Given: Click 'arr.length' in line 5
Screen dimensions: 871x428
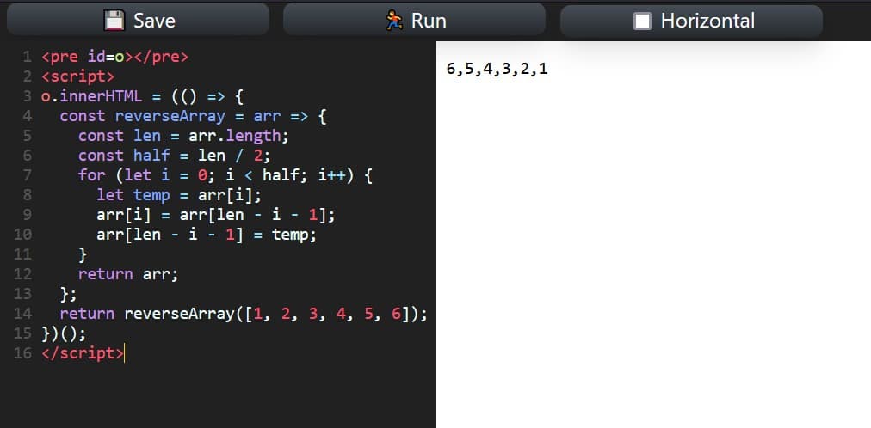Looking at the screenshot, I should (234, 136).
